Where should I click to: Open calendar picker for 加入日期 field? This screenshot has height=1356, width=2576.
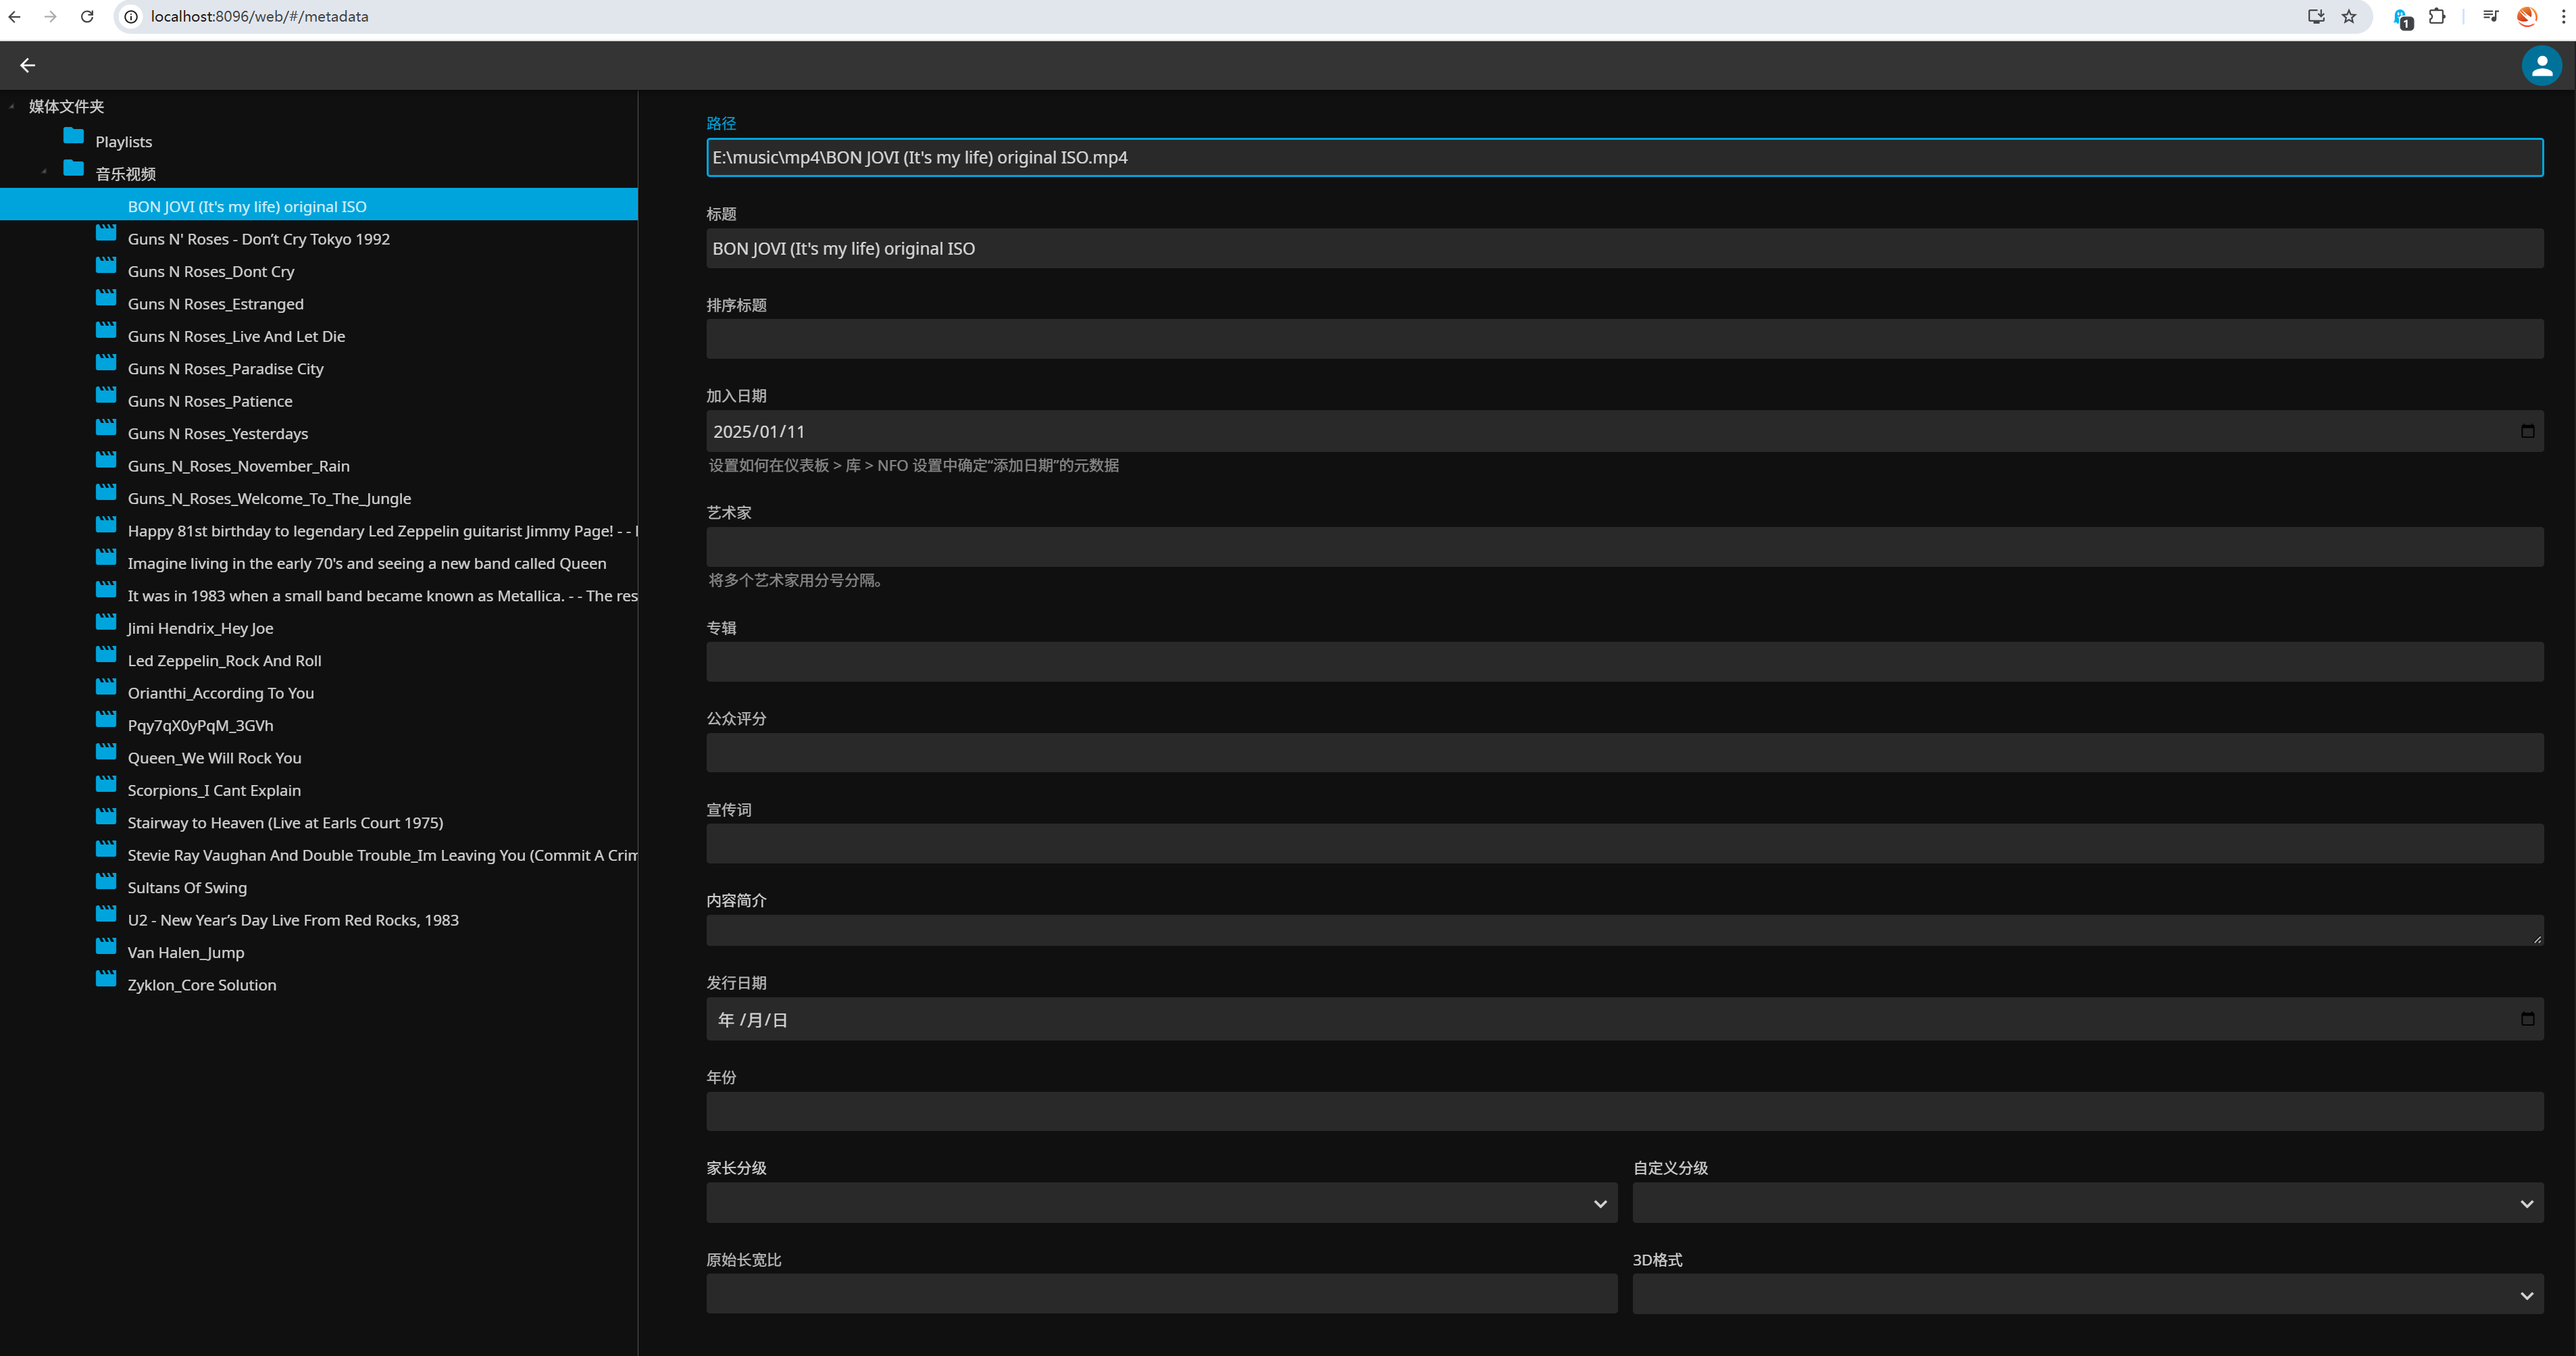2527,431
